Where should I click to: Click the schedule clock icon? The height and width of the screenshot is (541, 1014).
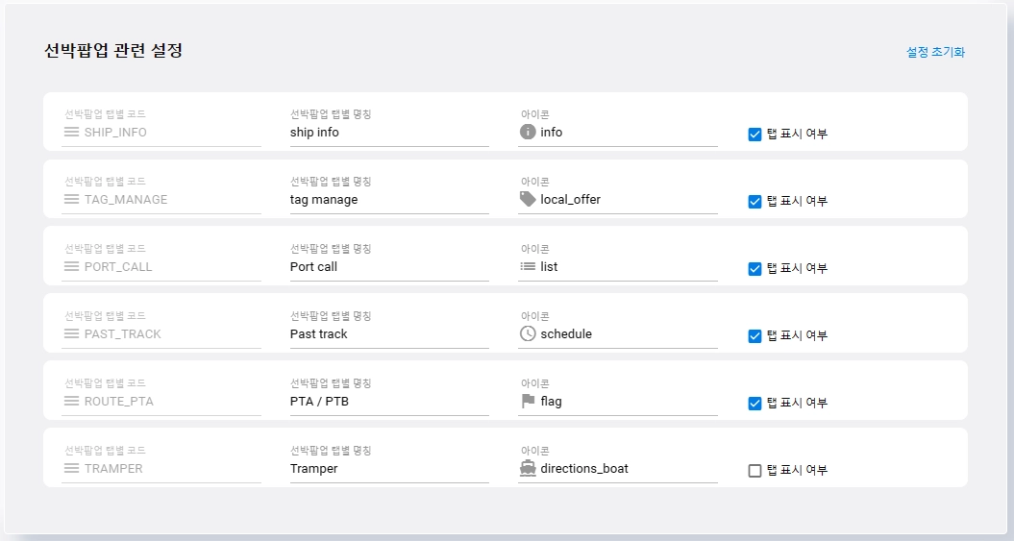coord(528,333)
